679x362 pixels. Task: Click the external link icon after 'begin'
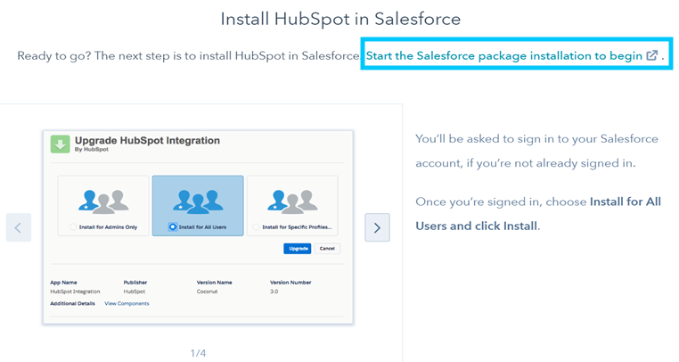(651, 55)
